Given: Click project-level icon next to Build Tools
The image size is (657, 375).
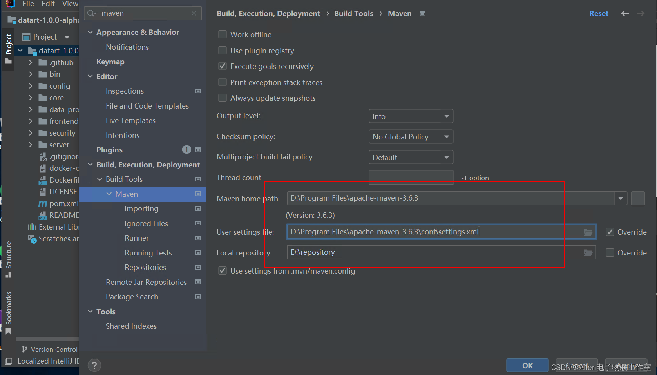Looking at the screenshot, I should pos(198,179).
